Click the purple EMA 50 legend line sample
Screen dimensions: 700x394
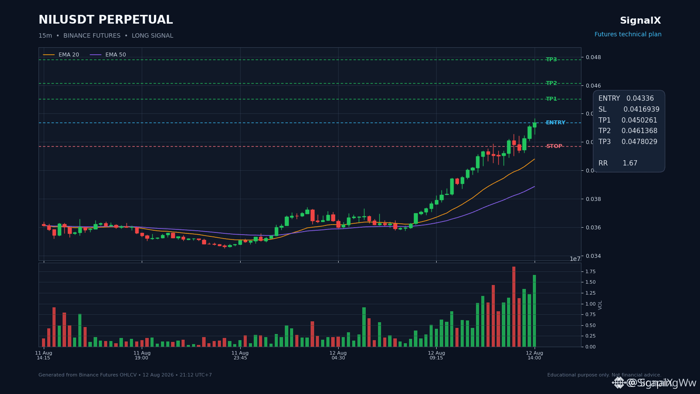pyautogui.click(x=95, y=55)
